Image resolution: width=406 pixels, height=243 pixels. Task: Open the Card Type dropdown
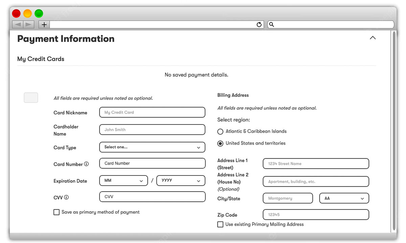pyautogui.click(x=152, y=147)
